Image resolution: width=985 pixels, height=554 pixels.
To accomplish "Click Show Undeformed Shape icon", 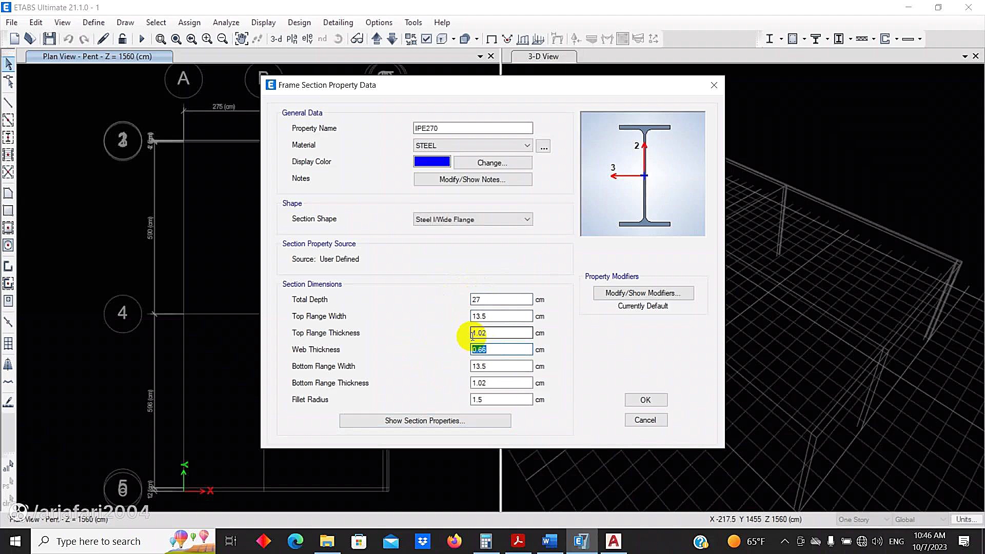I will tap(491, 39).
